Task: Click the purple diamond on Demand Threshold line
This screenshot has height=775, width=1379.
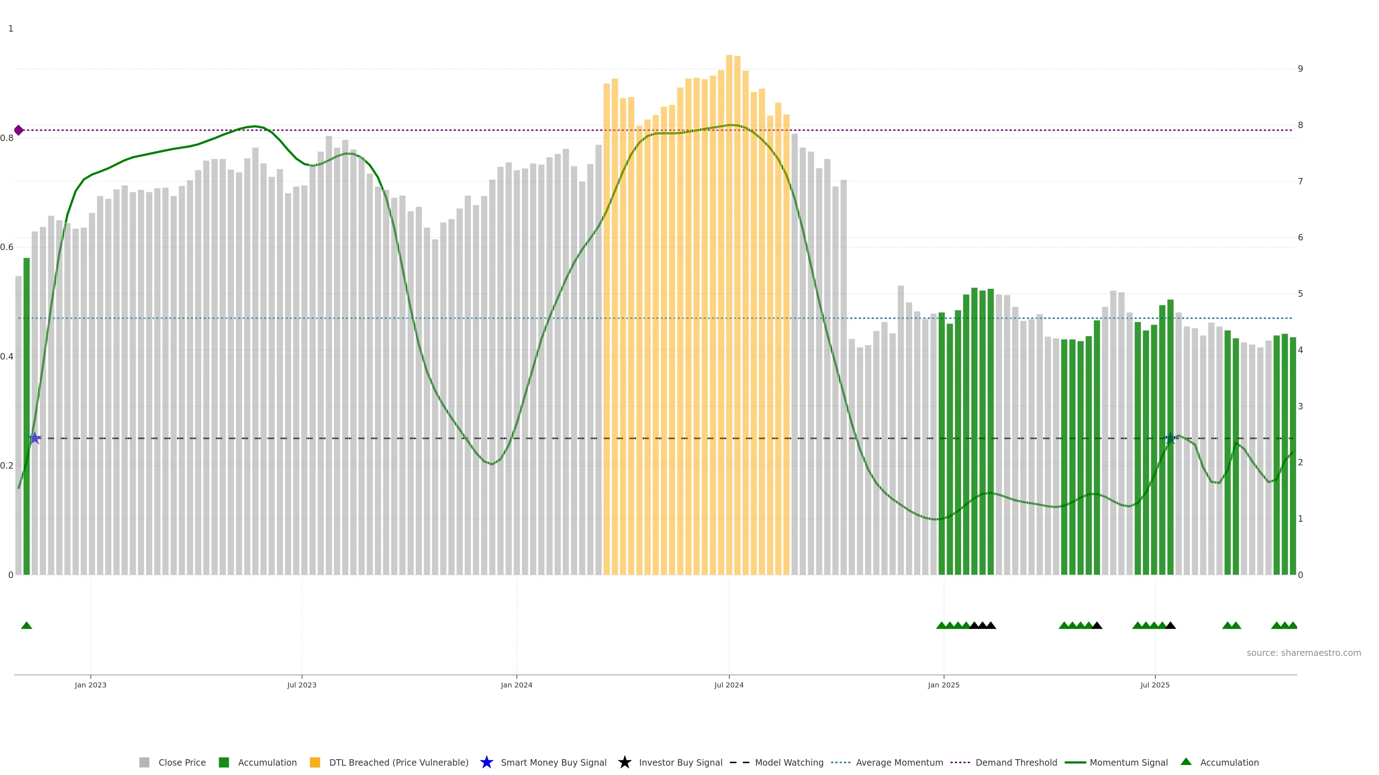Action: point(19,130)
